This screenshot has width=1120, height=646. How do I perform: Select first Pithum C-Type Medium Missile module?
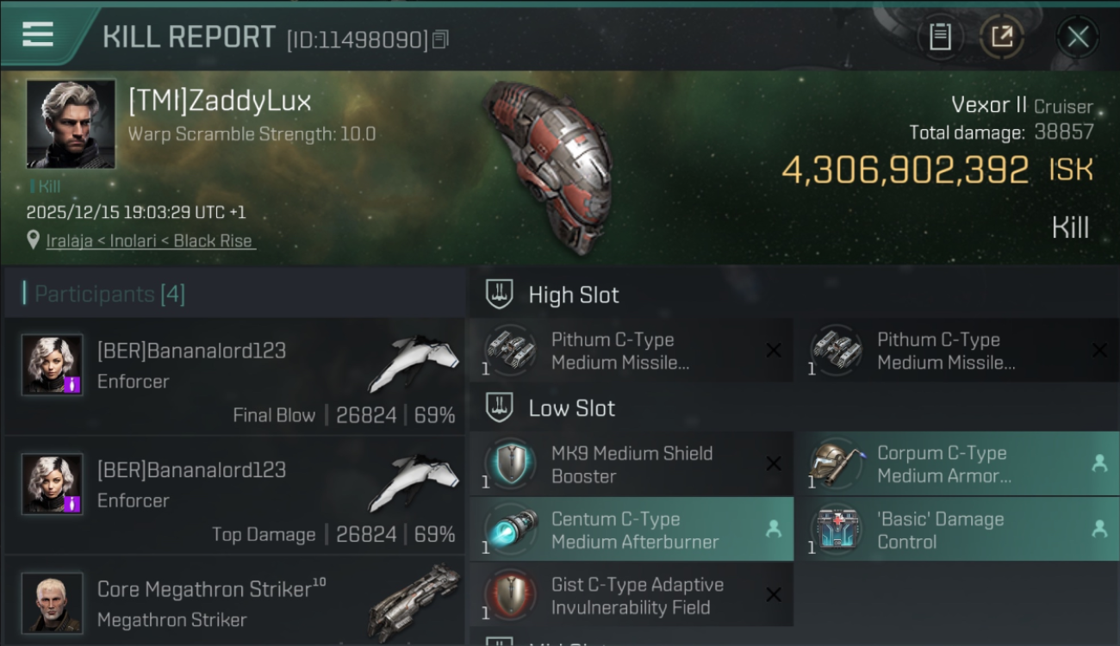(632, 351)
